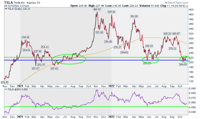Select the 187.67 low price label
The width and height of the screenshot is (200, 119).
click(x=35, y=69)
